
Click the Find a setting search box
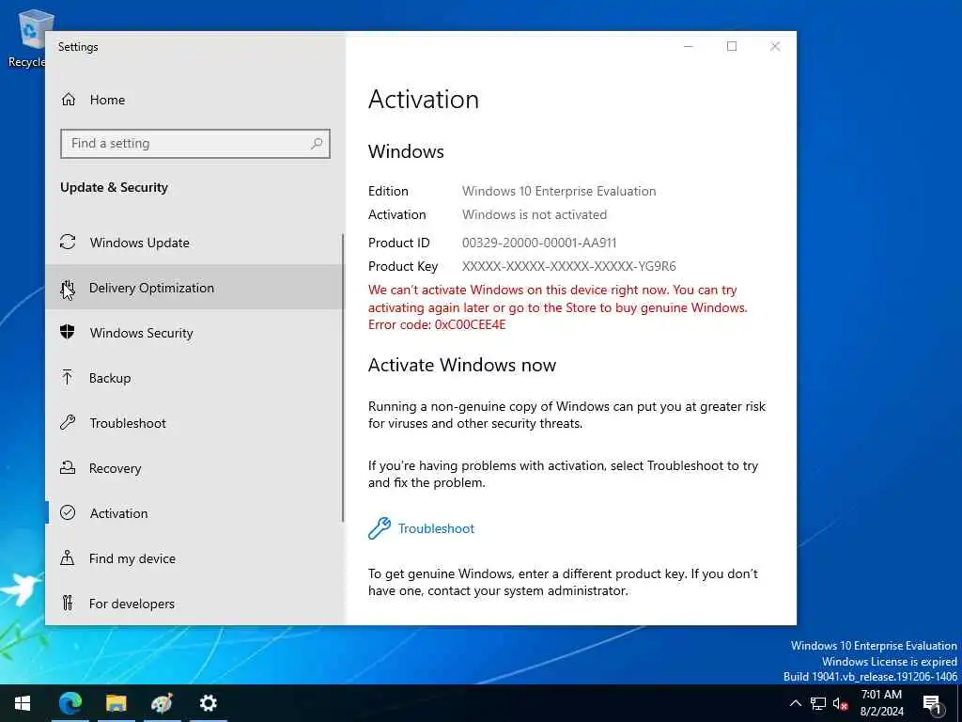click(195, 143)
